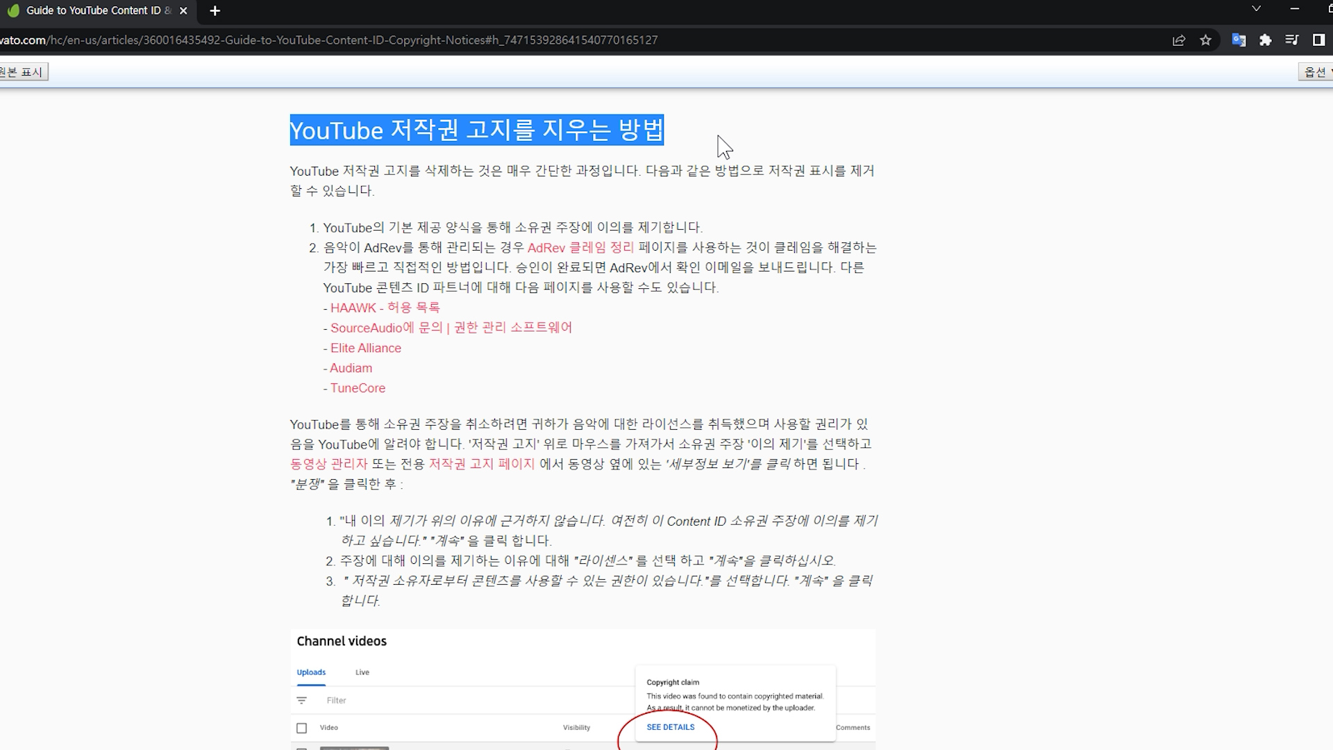Open a new tab with plus icon
The height and width of the screenshot is (750, 1333).
215,10
